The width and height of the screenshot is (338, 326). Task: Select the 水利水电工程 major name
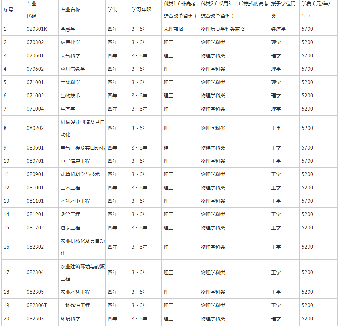tap(75, 201)
